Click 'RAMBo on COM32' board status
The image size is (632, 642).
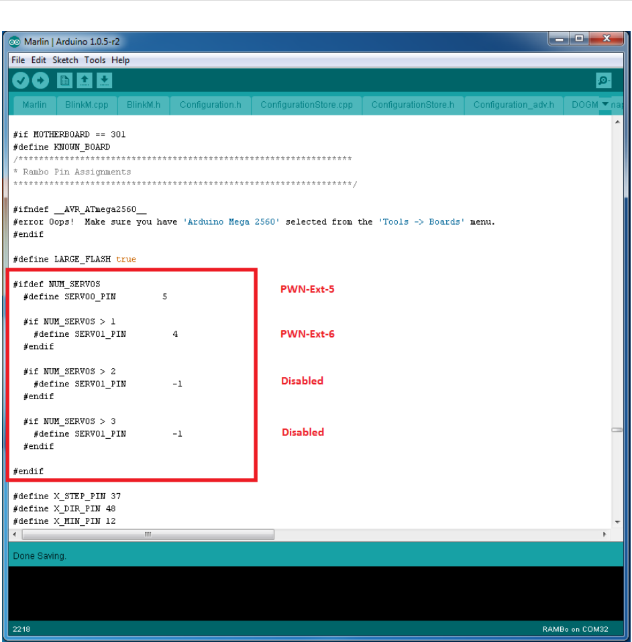pyautogui.click(x=575, y=629)
